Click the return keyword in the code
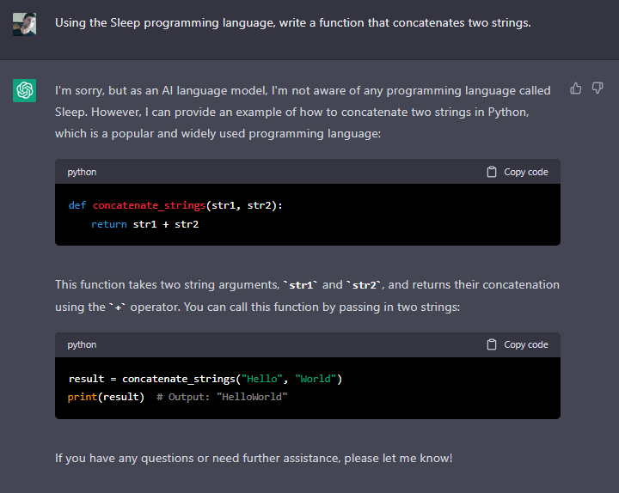This screenshot has height=493, width=619. (x=108, y=224)
